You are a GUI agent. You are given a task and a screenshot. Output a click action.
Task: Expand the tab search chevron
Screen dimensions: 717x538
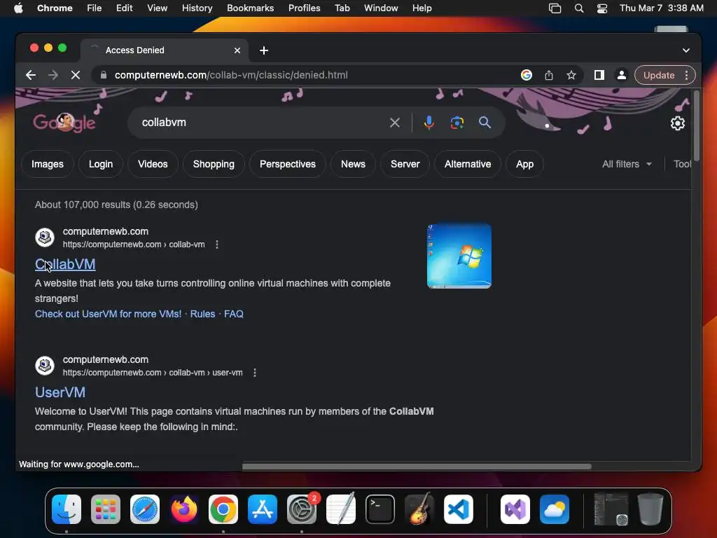[x=686, y=50]
